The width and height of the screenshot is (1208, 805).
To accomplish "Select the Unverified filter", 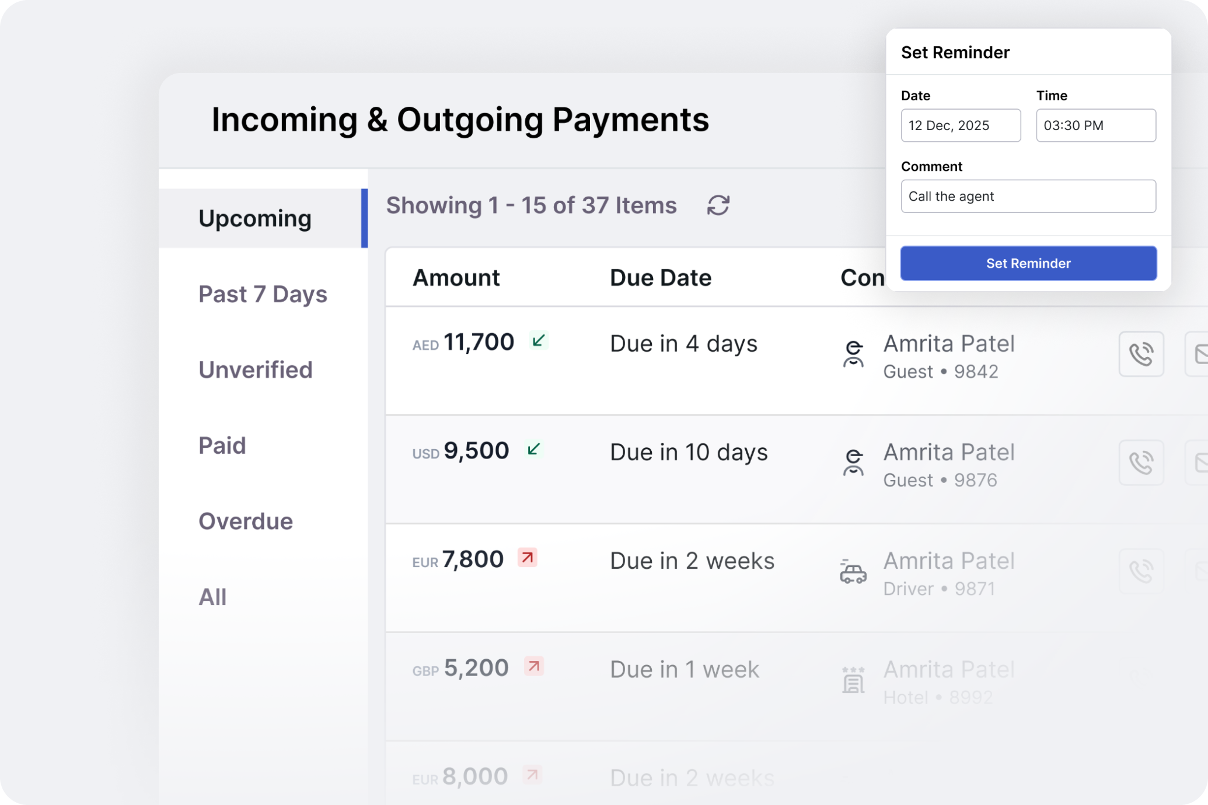I will [256, 369].
